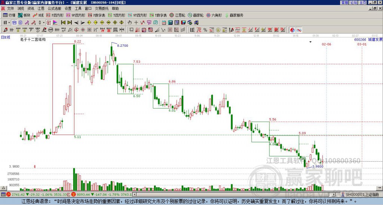Select the Gann fan lines tool

tap(138, 30)
